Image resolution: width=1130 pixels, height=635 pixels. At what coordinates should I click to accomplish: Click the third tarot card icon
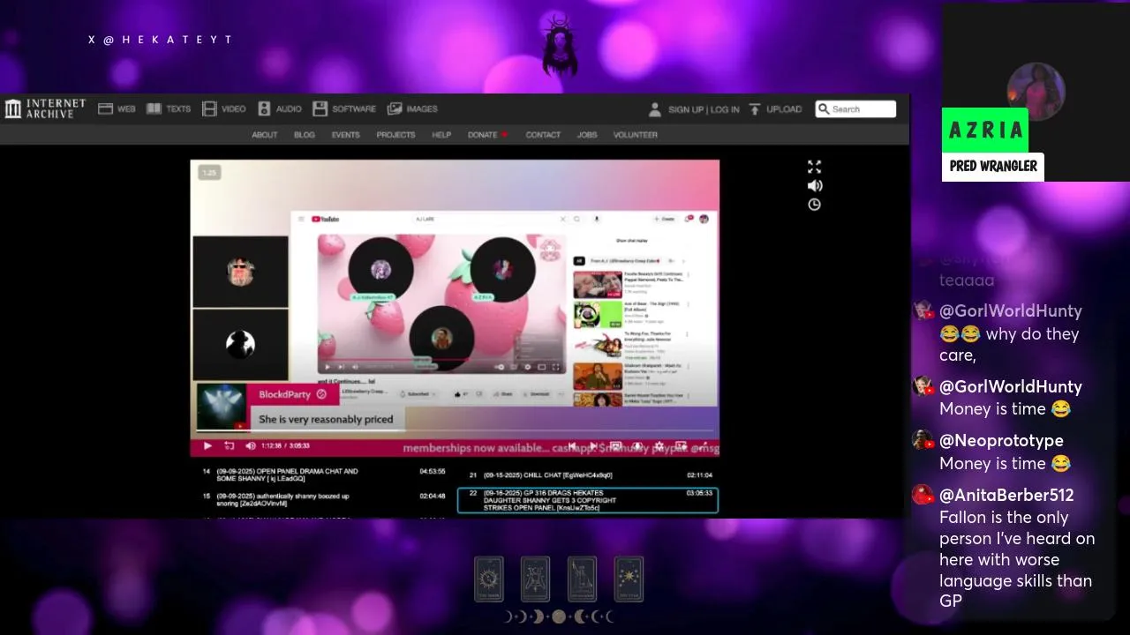pyautogui.click(x=582, y=579)
